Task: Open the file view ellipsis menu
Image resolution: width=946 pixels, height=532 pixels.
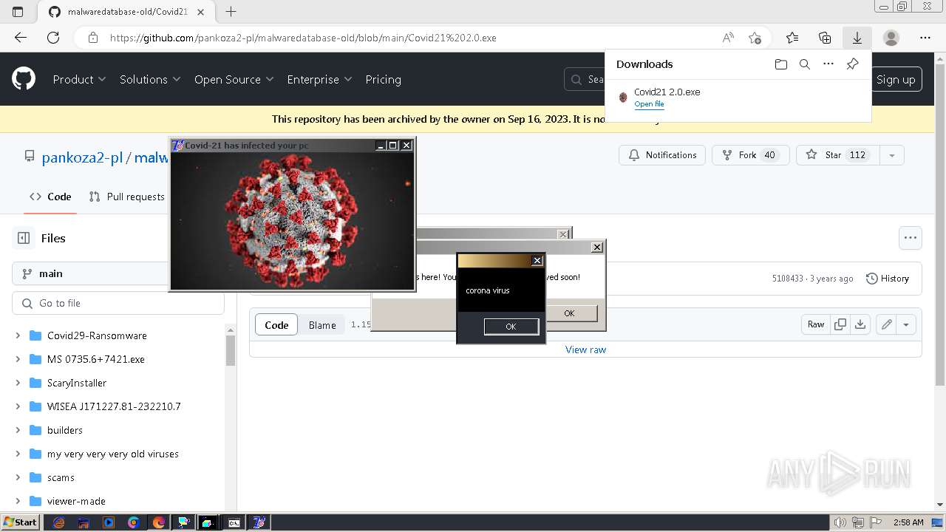Action: pyautogui.click(x=911, y=238)
